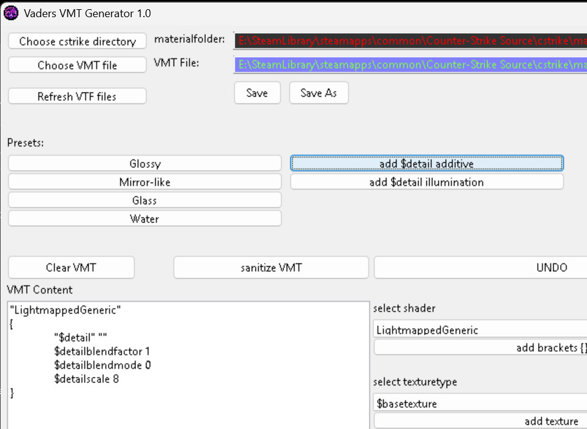Apply the Water preset

[x=145, y=219]
